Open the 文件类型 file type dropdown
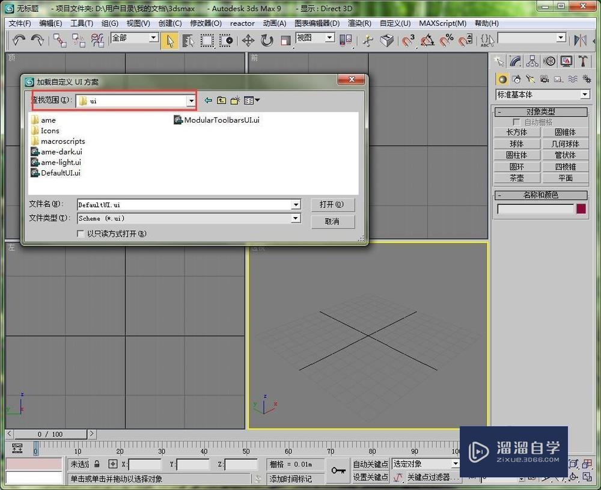This screenshot has height=490, width=601. coord(295,218)
